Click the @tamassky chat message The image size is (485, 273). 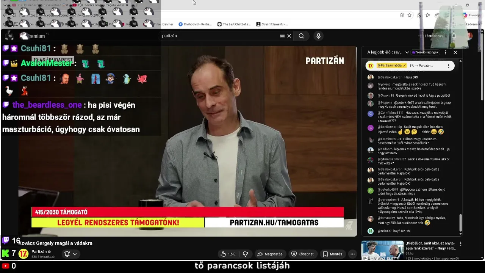tap(411, 220)
